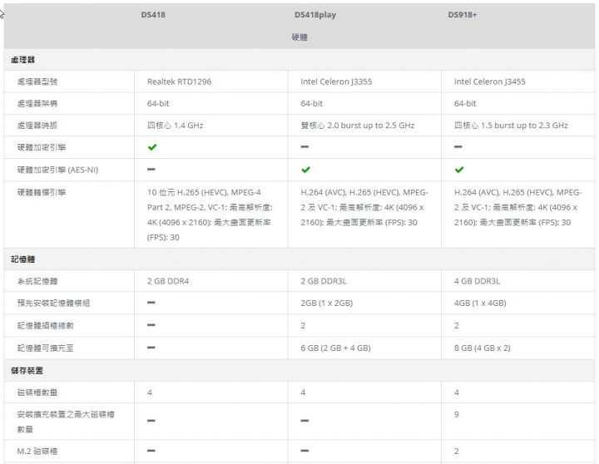Click the 預先安裝記憶體模組 row label
Viewport: 599px width, 464px height.
[53, 303]
